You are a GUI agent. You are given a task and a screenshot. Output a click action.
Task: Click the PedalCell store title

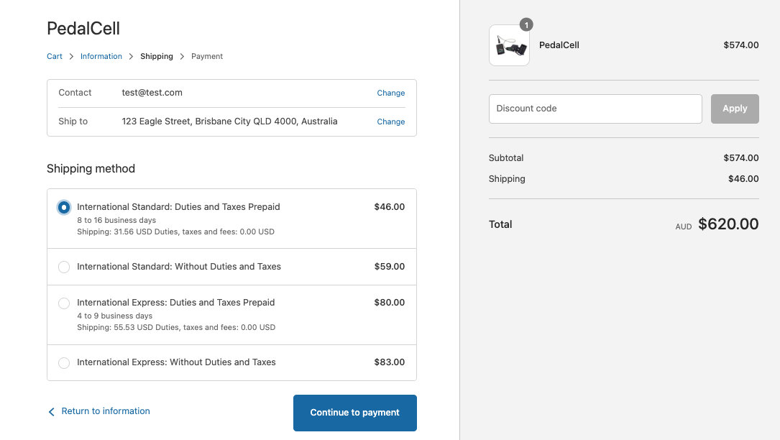tap(83, 29)
